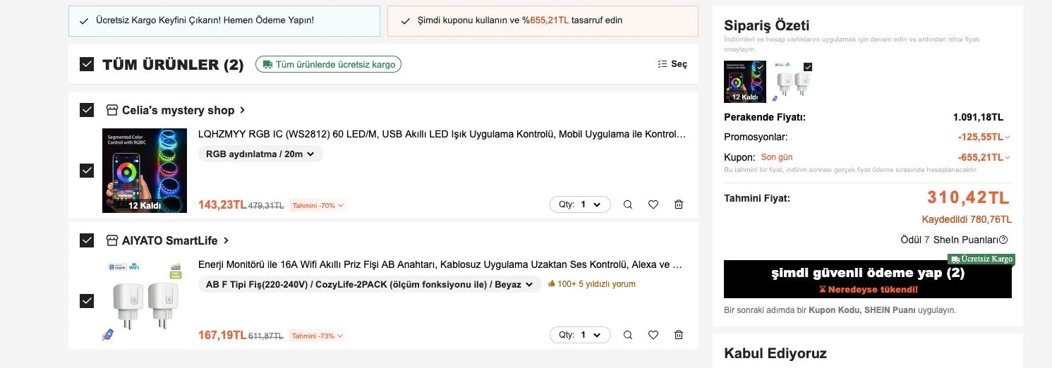Click magnifier icon for smart plug item
This screenshot has height=368, width=1052.
point(628,335)
